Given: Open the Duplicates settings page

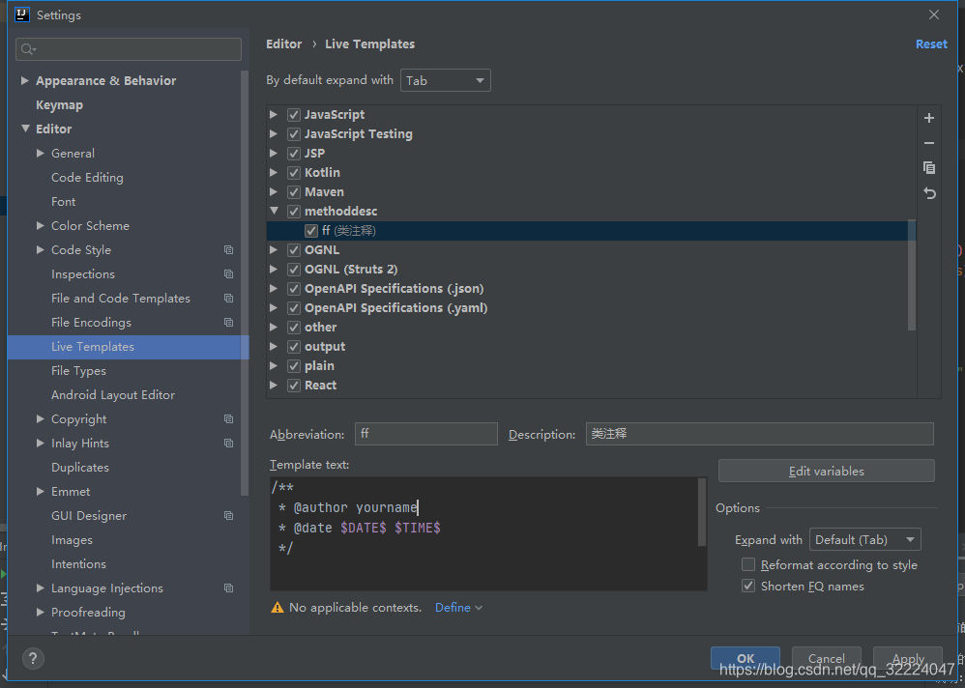Looking at the screenshot, I should (x=80, y=468).
